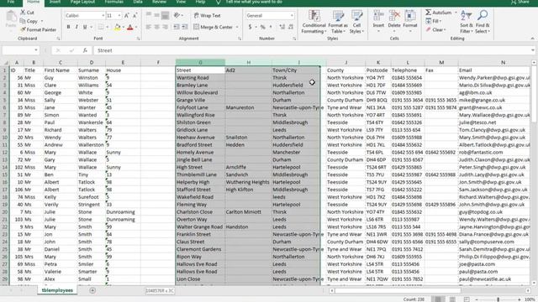Click the Insert cells icon
The height and width of the screenshot is (302, 538).
coord(378,16)
